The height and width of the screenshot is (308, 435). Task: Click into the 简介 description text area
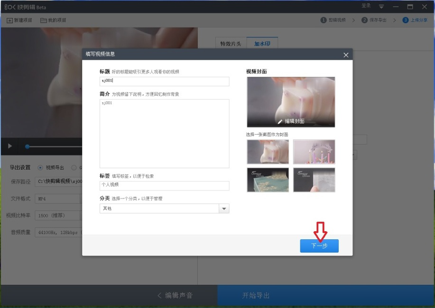164,133
